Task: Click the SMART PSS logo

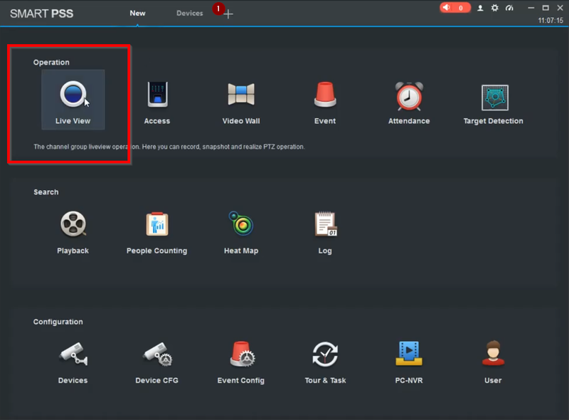Action: [x=42, y=14]
